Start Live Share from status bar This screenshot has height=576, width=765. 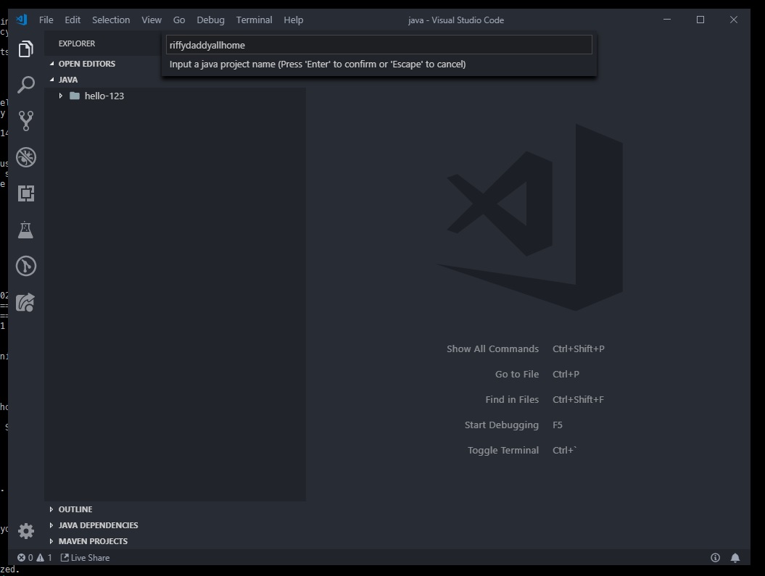pyautogui.click(x=85, y=557)
